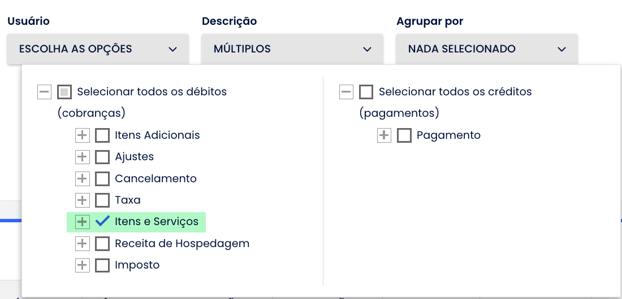Image resolution: width=622 pixels, height=299 pixels.
Task: Expand the Imposto plus icon
Action: (x=83, y=265)
